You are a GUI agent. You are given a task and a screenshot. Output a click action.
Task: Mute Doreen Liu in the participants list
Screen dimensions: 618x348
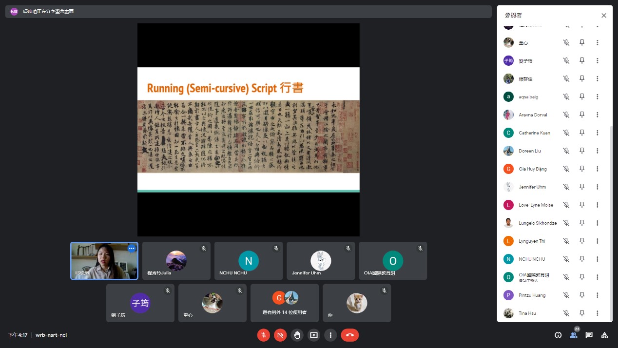click(x=566, y=151)
